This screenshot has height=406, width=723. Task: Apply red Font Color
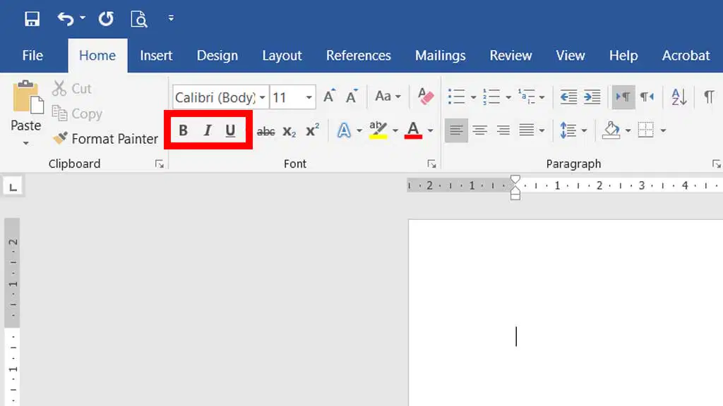tap(413, 130)
